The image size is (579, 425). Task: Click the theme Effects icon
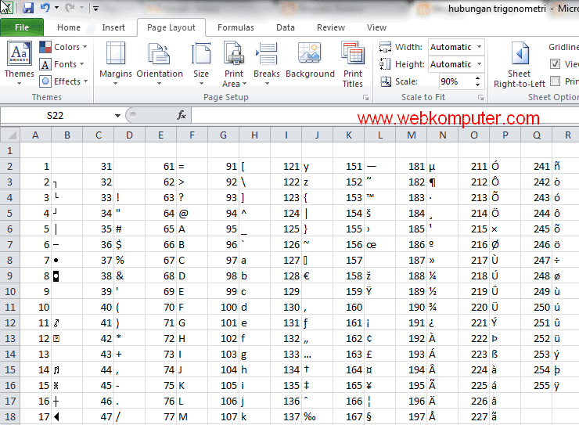[x=45, y=81]
